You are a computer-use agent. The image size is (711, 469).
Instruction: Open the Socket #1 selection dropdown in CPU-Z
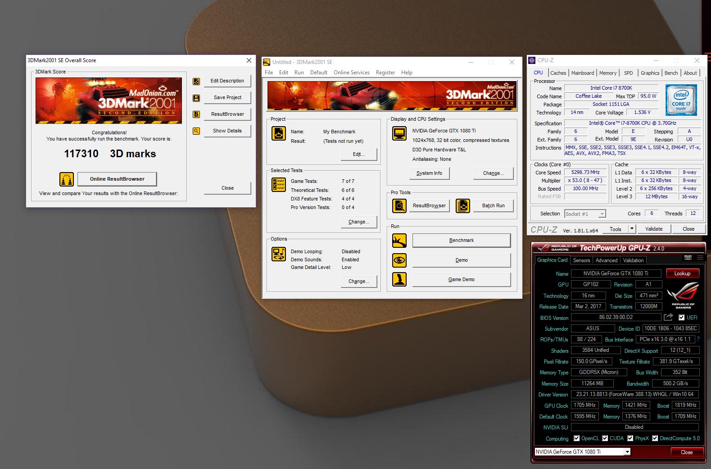pos(585,214)
